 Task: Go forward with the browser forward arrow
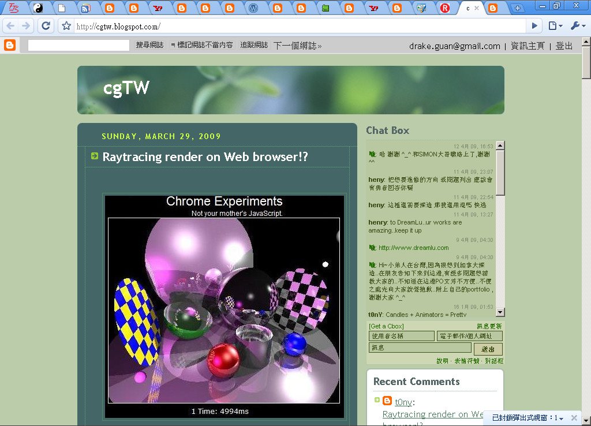(25, 26)
